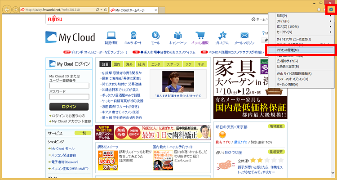The height and width of the screenshot is (180, 337).
Task: Expand the 印刷(P) submenu
Action: coord(301,16)
